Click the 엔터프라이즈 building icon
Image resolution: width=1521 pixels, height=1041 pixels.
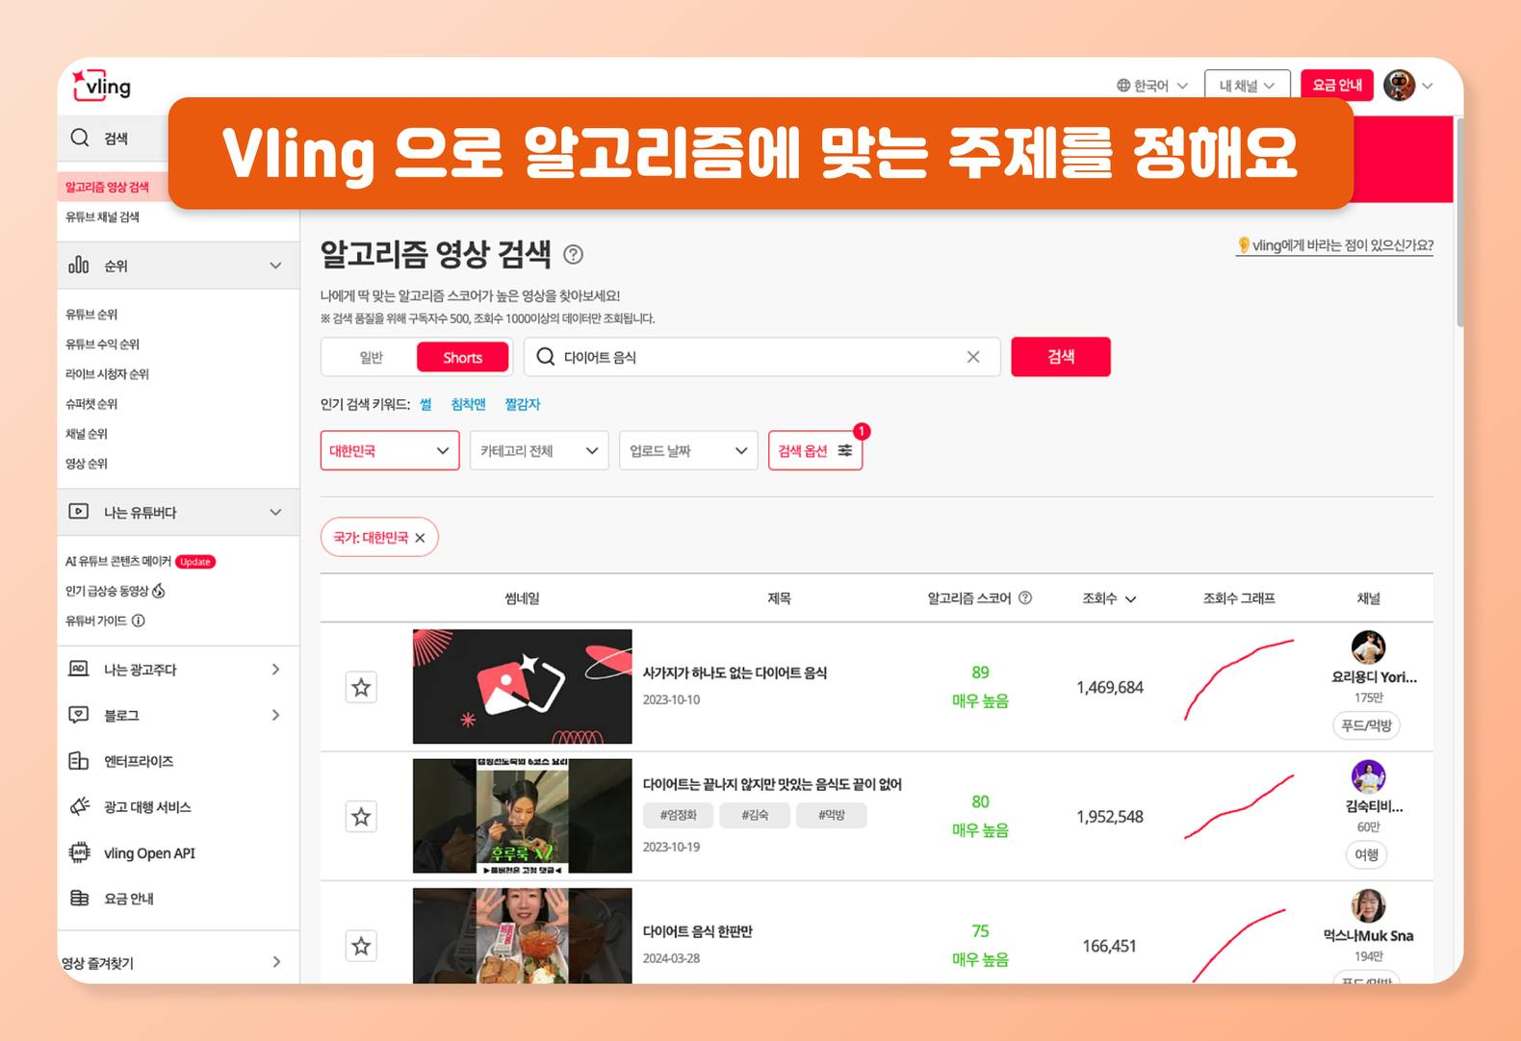coord(79,761)
